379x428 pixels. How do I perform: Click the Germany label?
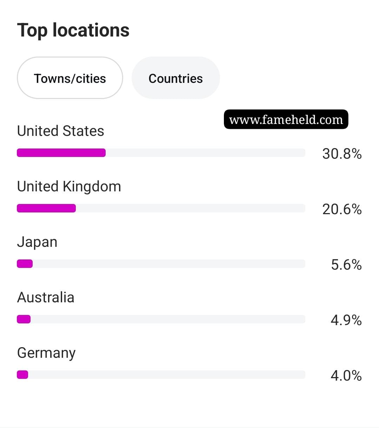point(46,353)
